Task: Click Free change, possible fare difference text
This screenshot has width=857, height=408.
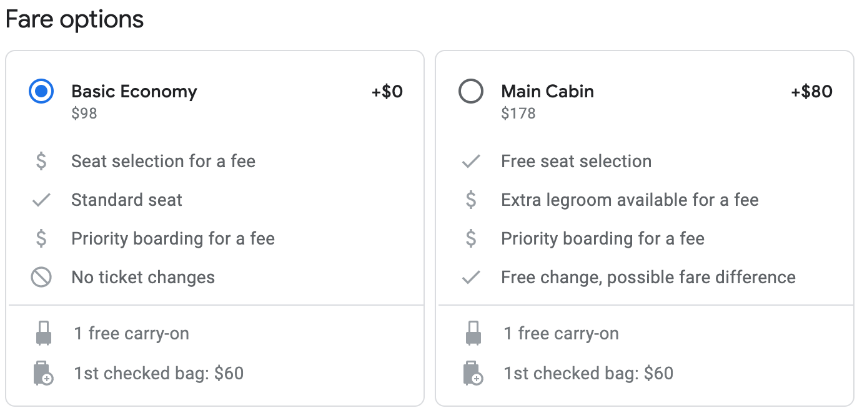Action: pos(648,277)
